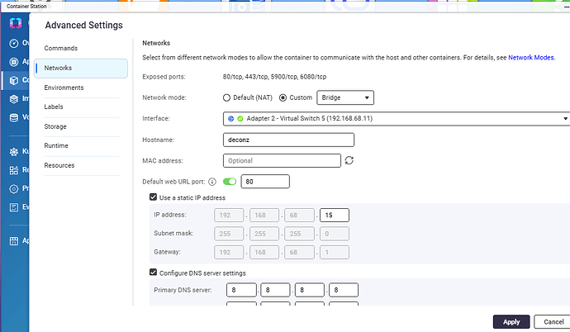Click info icon beside Default web URL port
The width and height of the screenshot is (570, 332).
(x=212, y=182)
